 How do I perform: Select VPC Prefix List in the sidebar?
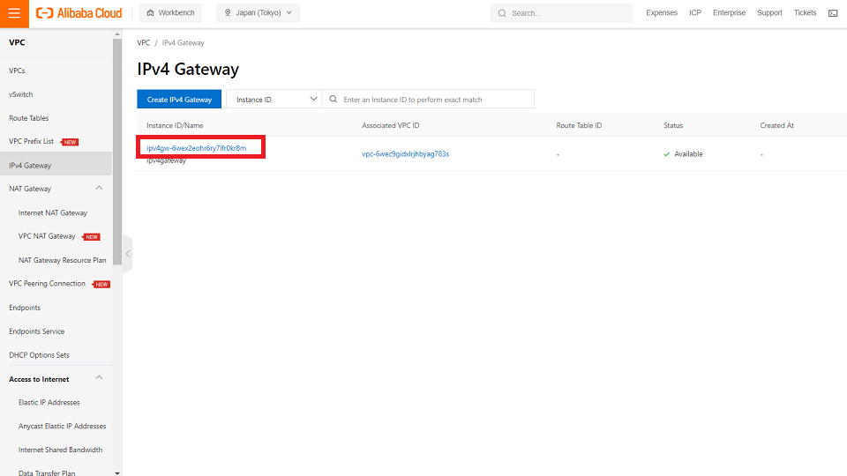tap(32, 141)
